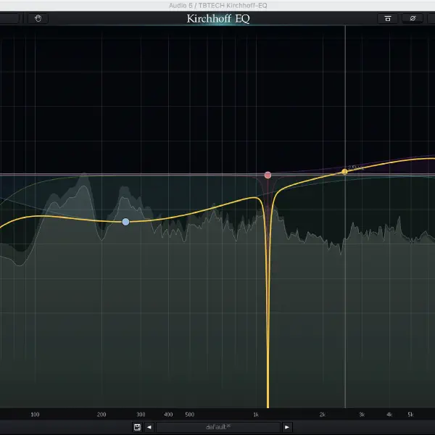Click the 3k frequency label

362,415
